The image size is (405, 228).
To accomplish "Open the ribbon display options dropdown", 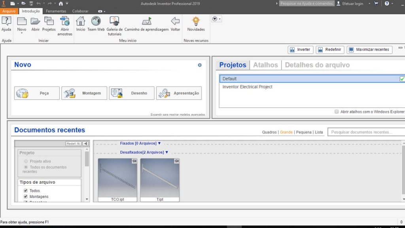I will tap(102, 11).
